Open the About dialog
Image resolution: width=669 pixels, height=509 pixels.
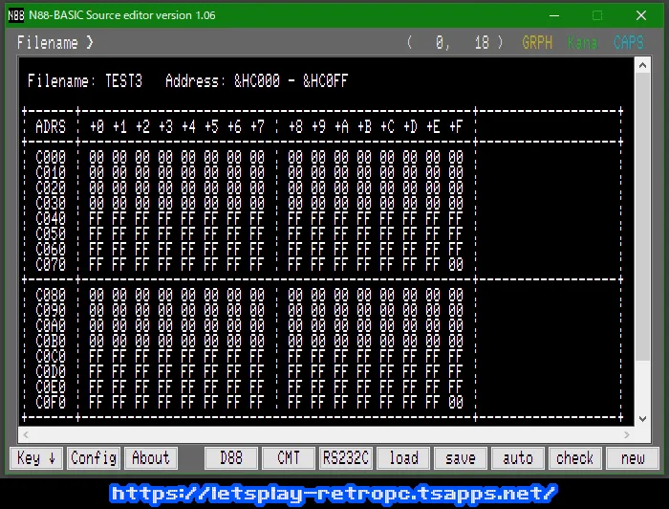150,458
